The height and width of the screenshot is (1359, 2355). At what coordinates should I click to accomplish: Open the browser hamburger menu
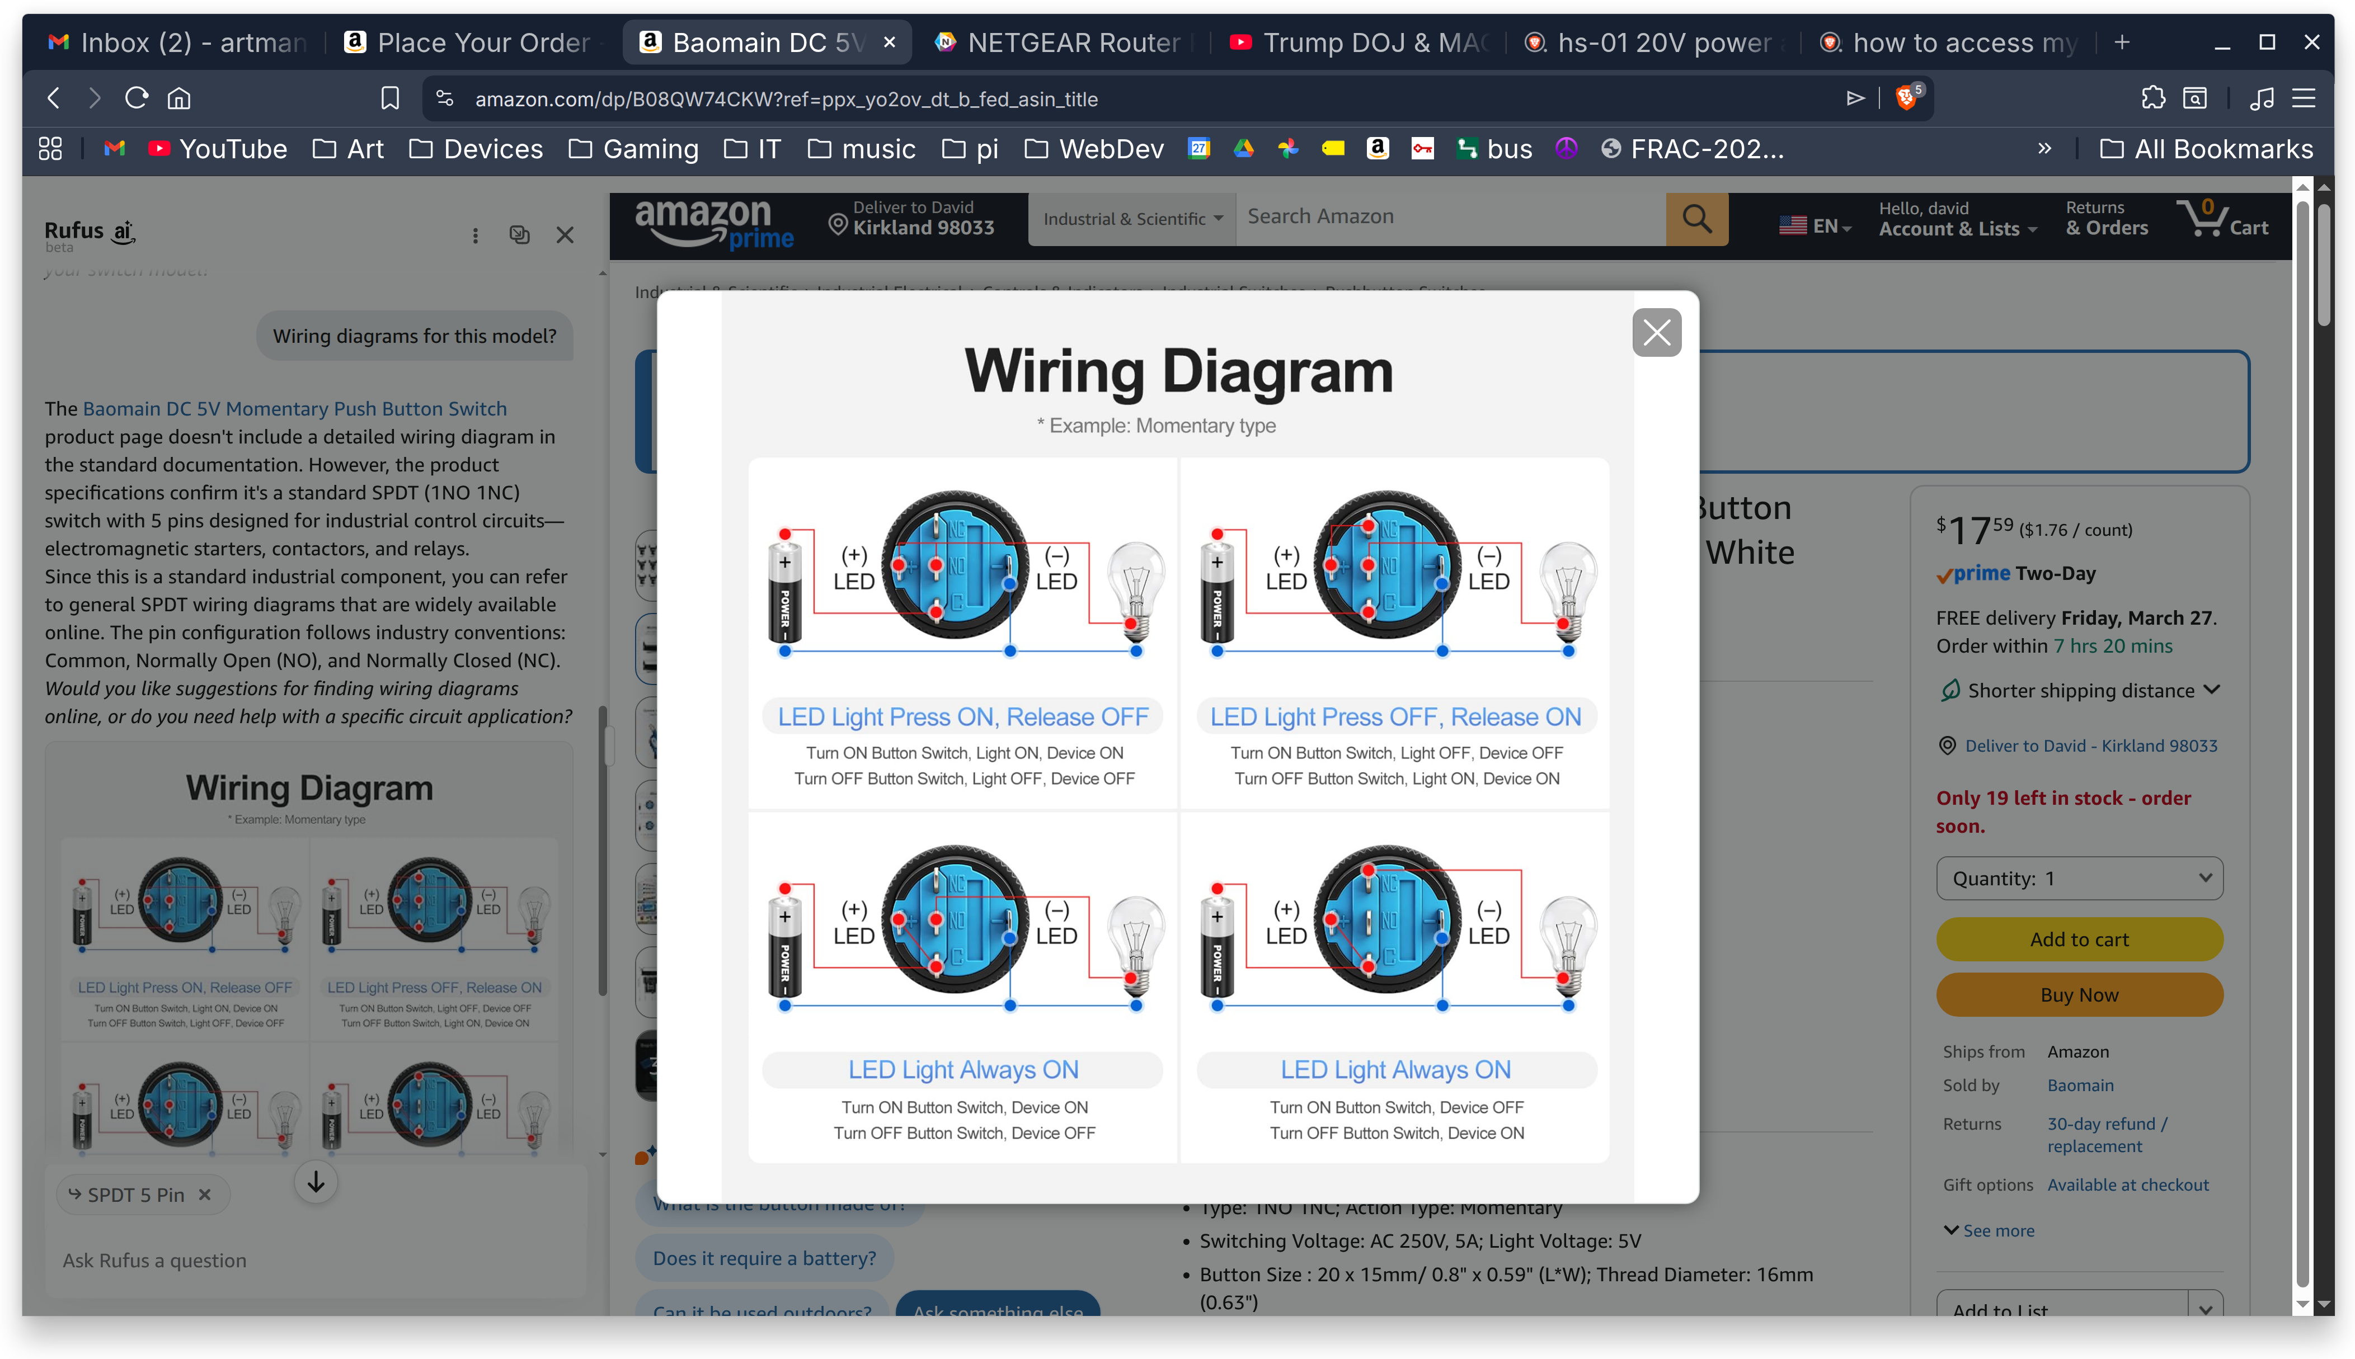(2304, 98)
